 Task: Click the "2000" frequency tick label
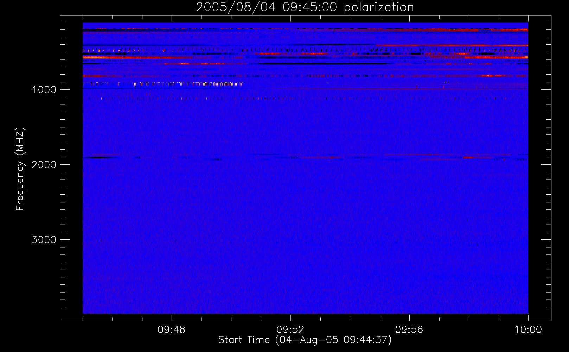pos(44,165)
